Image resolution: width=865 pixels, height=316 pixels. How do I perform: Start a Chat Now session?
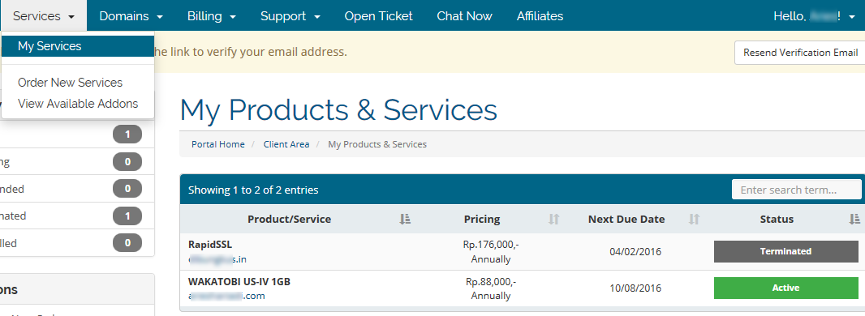pos(464,16)
